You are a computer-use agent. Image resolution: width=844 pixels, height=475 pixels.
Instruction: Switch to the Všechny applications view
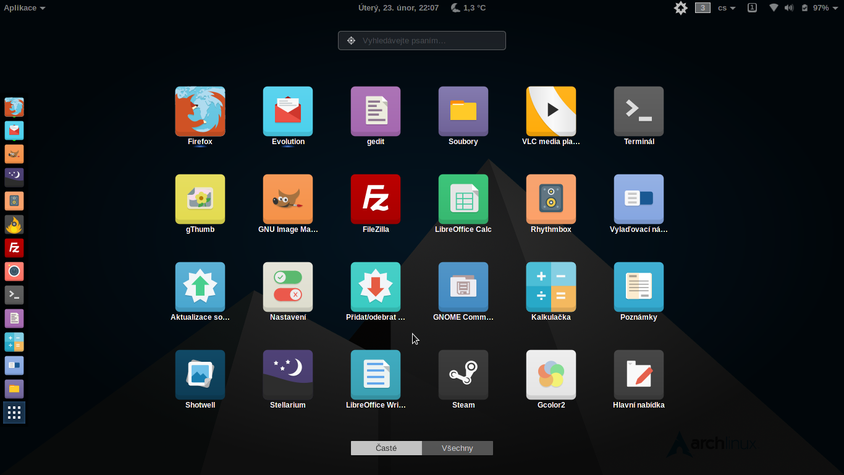click(457, 448)
